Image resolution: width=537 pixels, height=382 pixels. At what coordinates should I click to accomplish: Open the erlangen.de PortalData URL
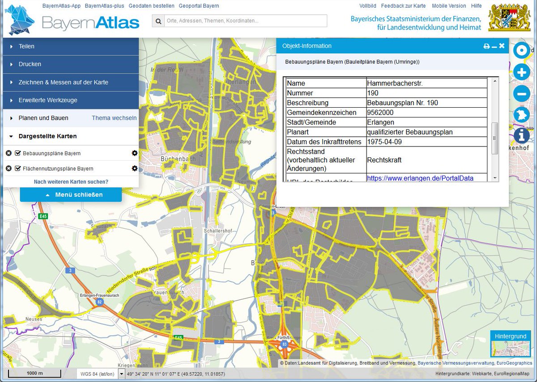click(420, 178)
